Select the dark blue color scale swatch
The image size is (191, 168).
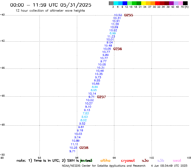pyautogui.click(x=125, y=3)
